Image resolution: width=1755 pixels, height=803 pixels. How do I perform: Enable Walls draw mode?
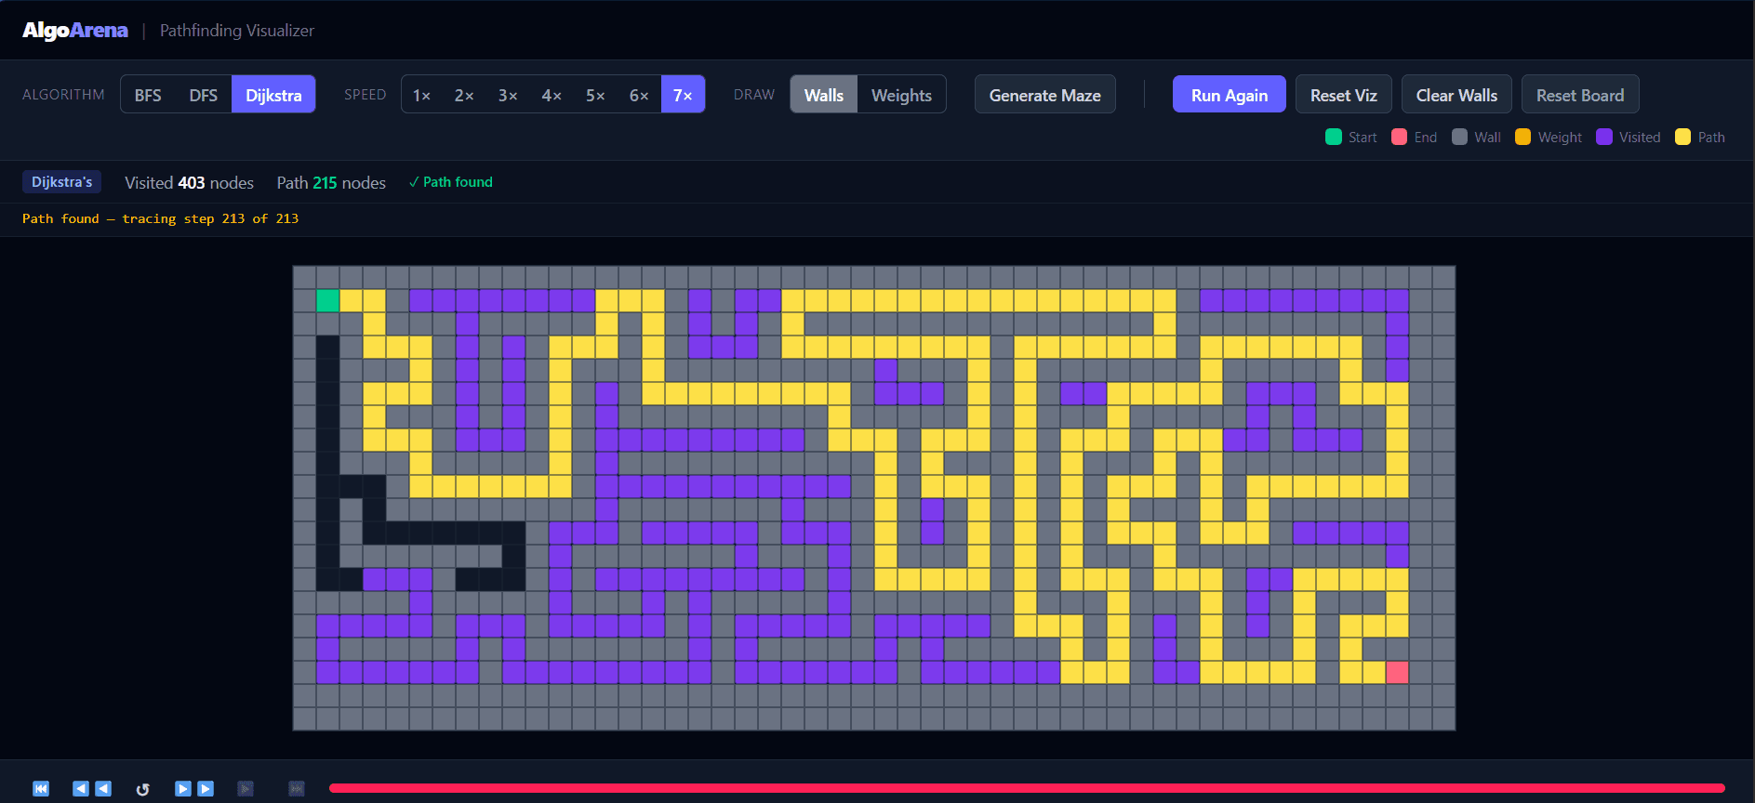[824, 95]
